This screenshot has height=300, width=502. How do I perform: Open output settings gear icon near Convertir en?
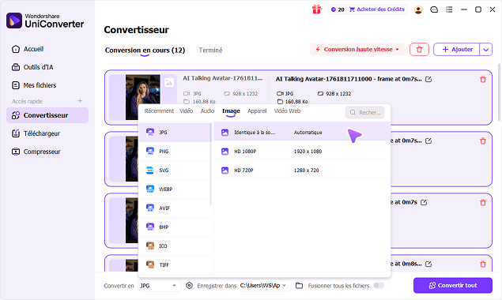pyautogui.click(x=189, y=285)
